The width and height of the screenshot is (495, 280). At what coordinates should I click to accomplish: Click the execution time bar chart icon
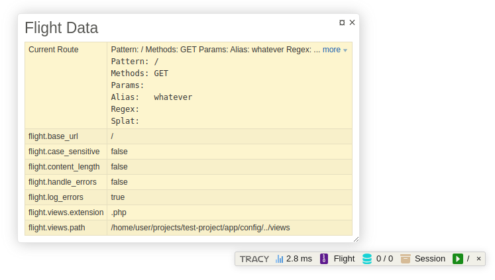click(x=280, y=259)
